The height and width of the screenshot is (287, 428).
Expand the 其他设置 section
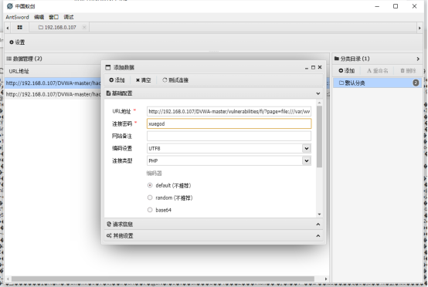[x=318, y=236]
